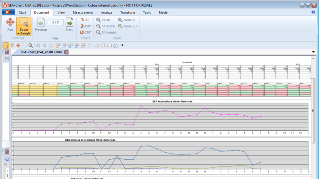
Task: Open the V application menu dropdown
Action: [8, 12]
